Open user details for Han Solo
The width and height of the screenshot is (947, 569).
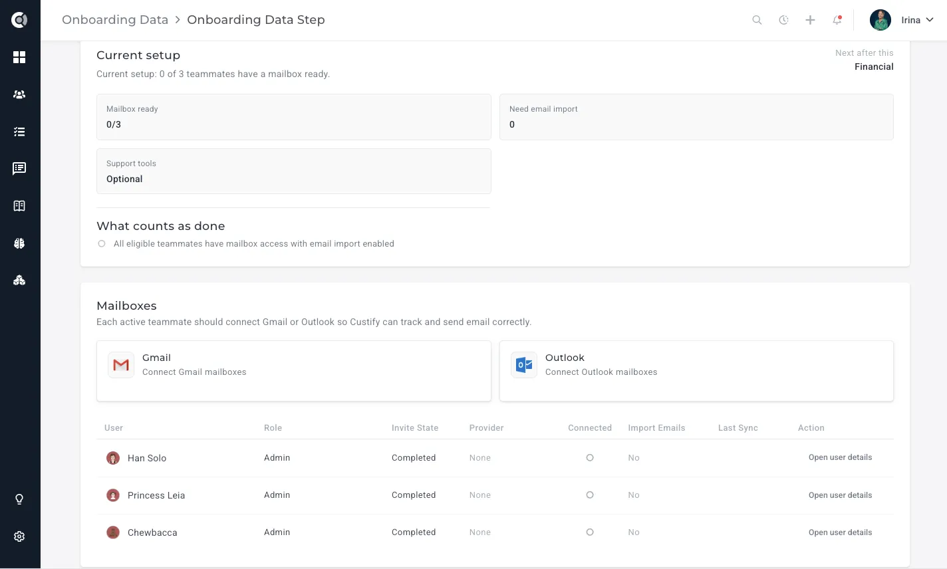coord(840,457)
